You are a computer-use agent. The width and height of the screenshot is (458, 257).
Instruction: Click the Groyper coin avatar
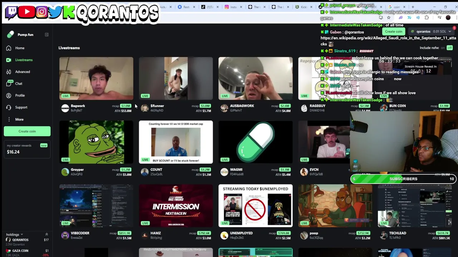coord(65,172)
